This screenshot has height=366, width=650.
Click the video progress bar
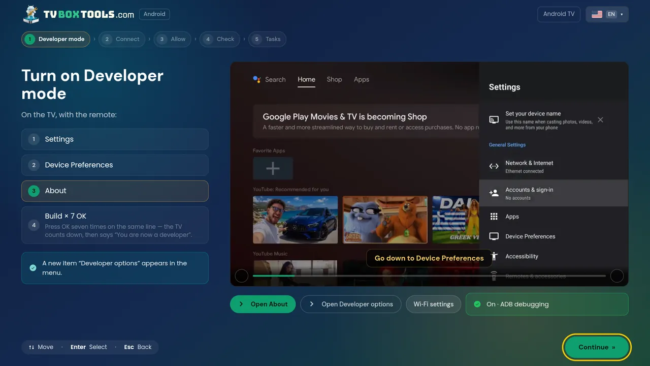tap(429, 276)
